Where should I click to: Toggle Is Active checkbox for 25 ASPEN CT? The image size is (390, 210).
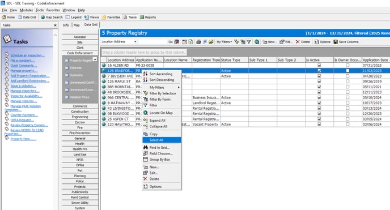click(x=319, y=119)
